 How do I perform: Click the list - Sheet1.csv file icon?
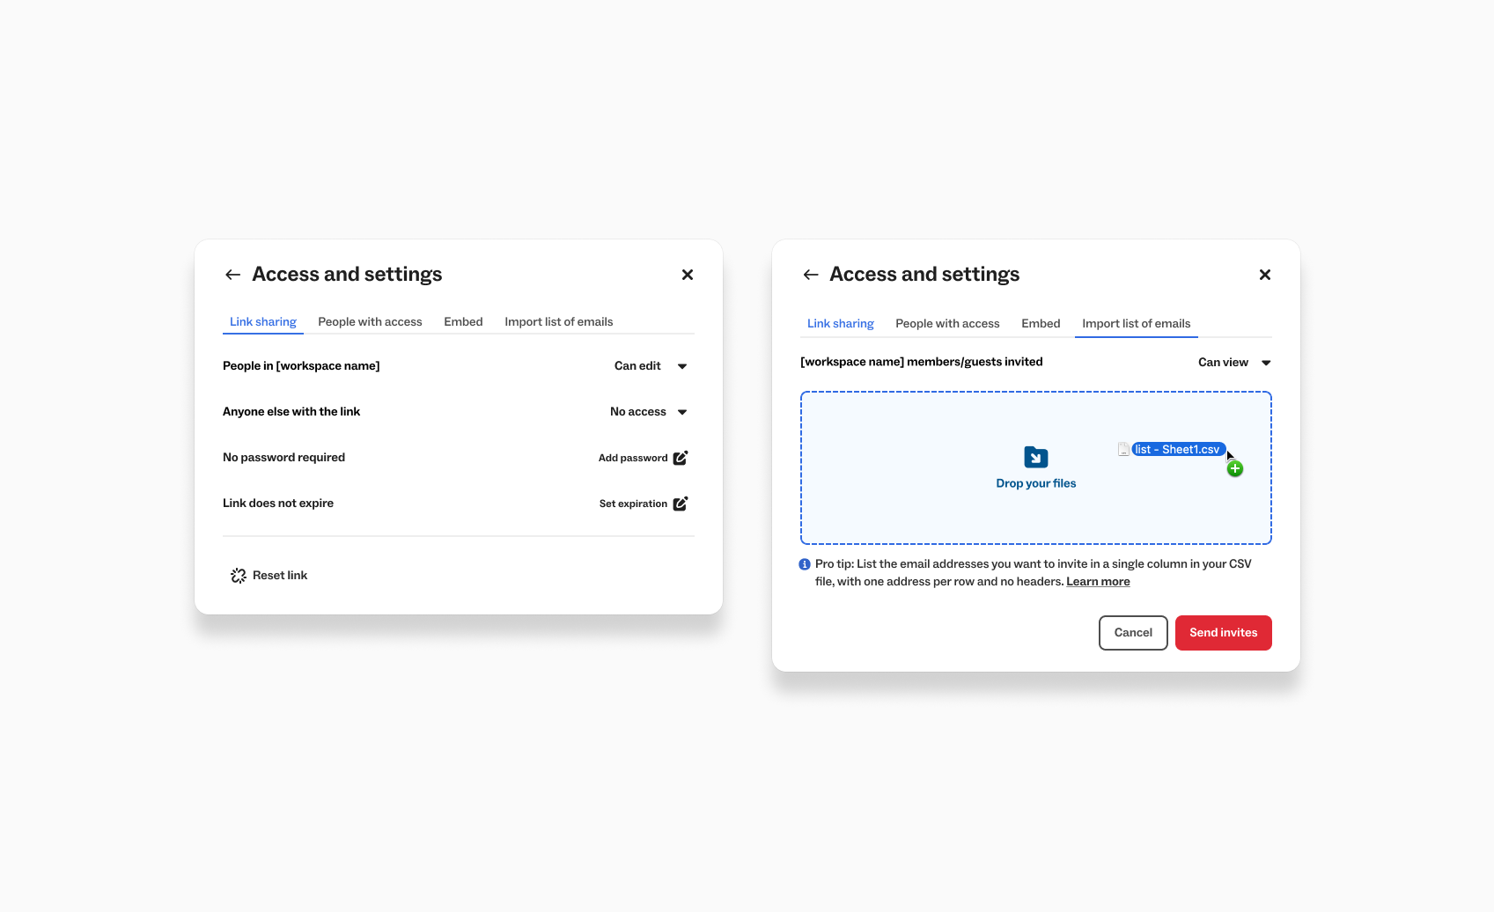(x=1123, y=449)
